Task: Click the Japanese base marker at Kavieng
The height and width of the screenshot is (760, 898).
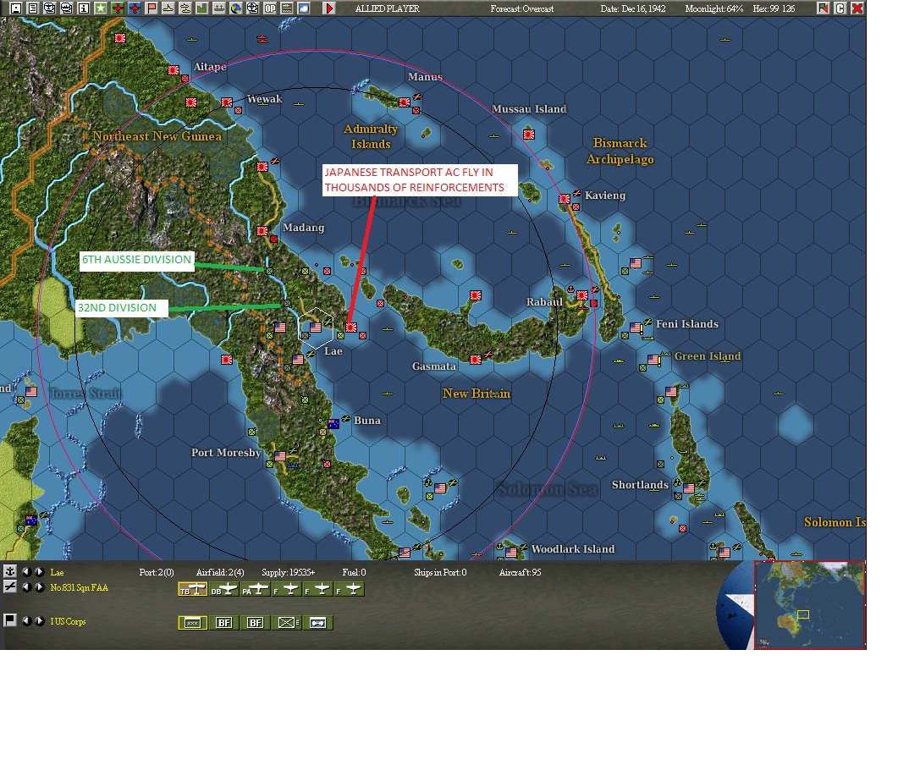Action: (565, 199)
